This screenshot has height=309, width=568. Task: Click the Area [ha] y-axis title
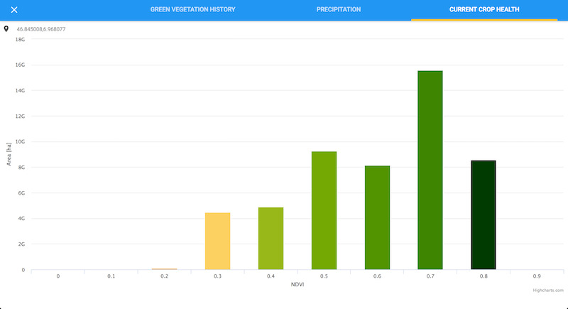[x=10, y=154]
